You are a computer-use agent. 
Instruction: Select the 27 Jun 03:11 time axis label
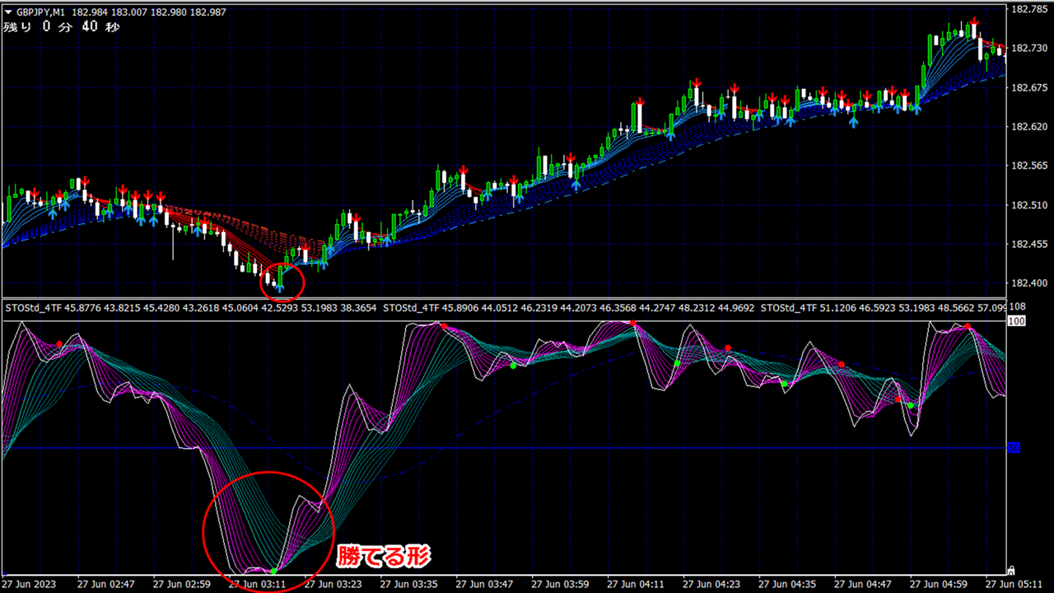[255, 583]
